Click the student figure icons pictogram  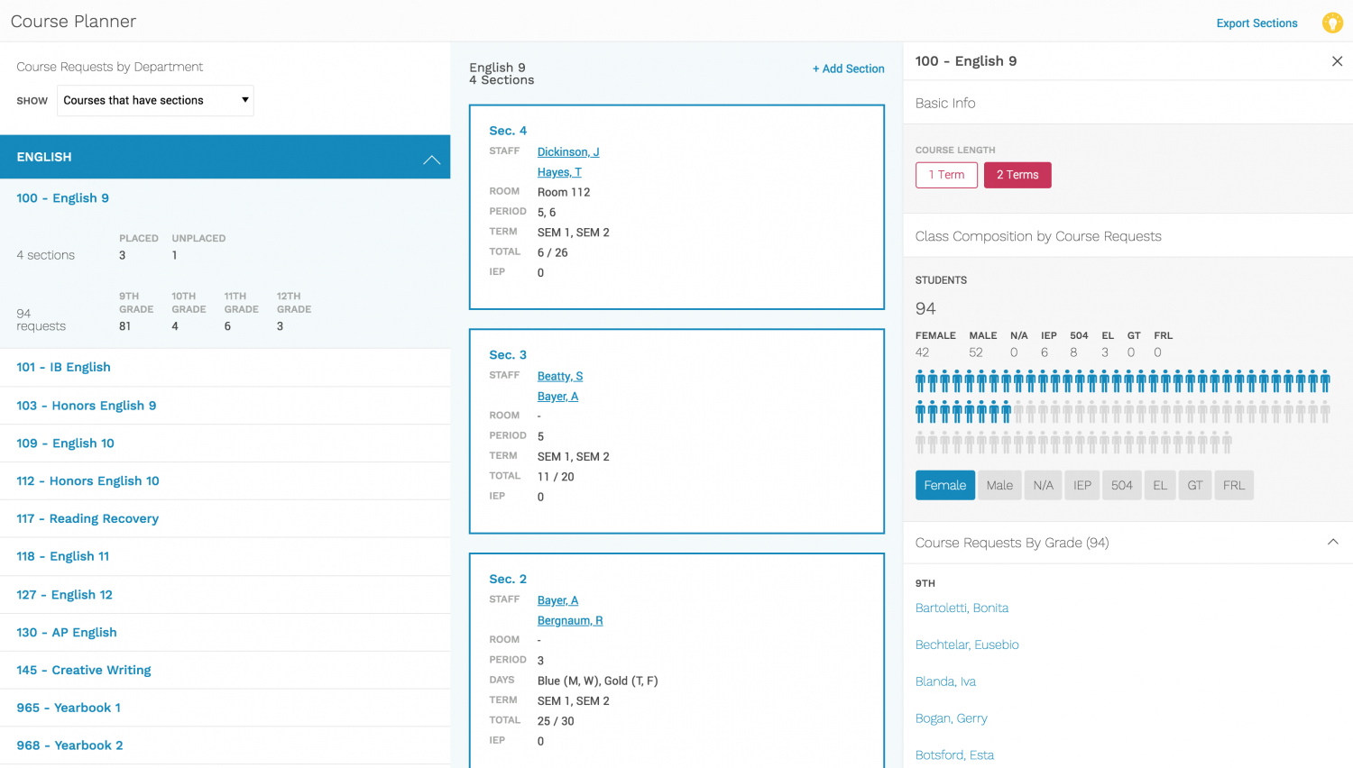[1122, 411]
